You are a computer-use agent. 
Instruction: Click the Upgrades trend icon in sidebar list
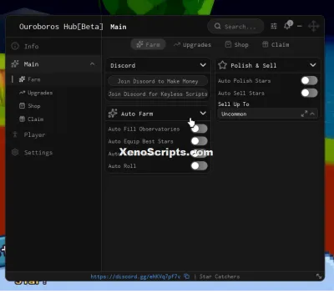[x=22, y=93]
